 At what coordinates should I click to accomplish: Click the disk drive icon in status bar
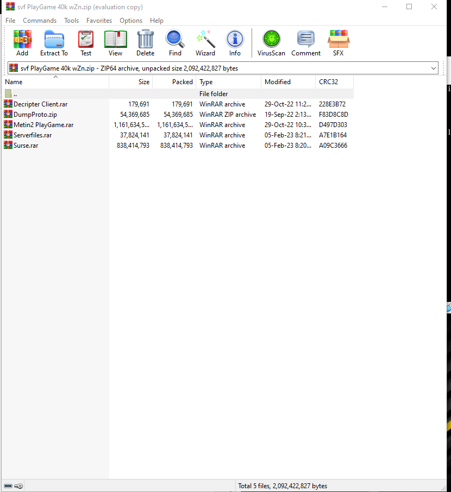[x=8, y=485]
